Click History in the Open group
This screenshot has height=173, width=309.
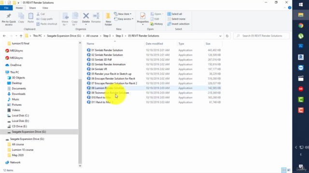click(156, 24)
